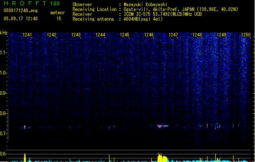Click the 1248 time marker

pyautogui.click(x=197, y=35)
